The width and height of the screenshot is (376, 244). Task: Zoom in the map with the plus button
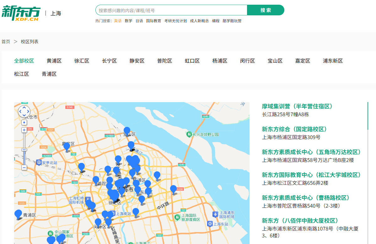tap(24, 130)
